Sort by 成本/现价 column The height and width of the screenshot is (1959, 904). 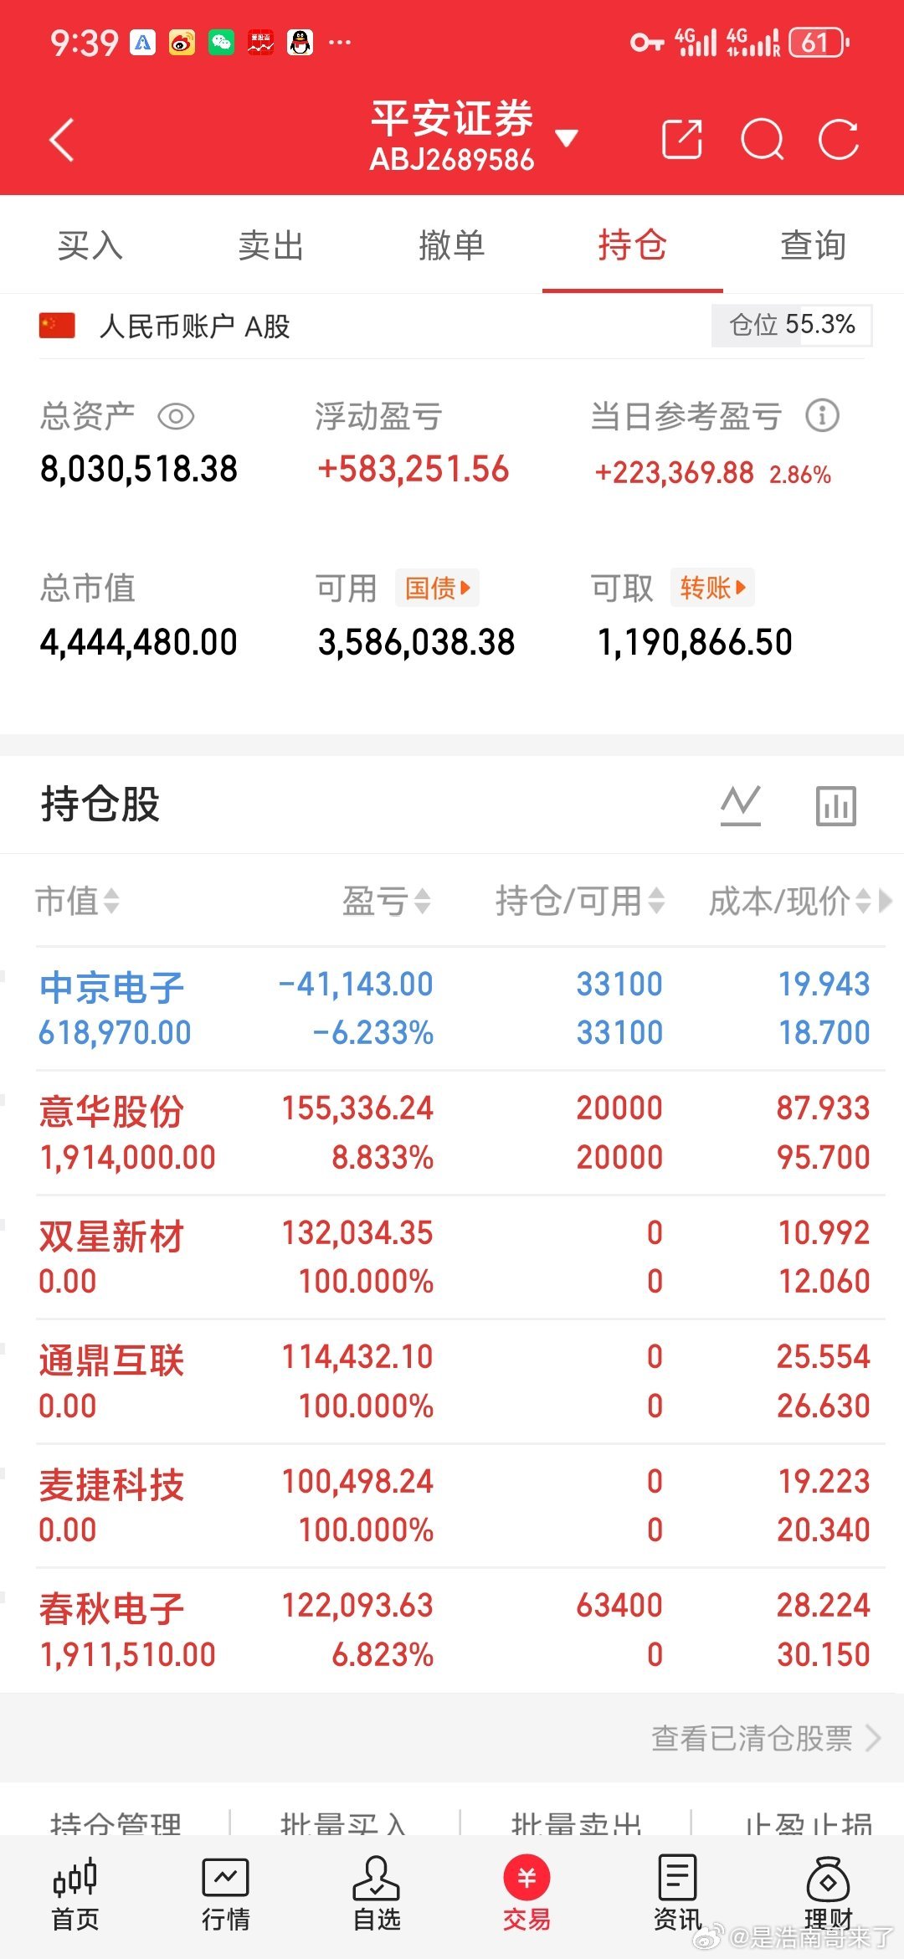pyautogui.click(x=789, y=902)
